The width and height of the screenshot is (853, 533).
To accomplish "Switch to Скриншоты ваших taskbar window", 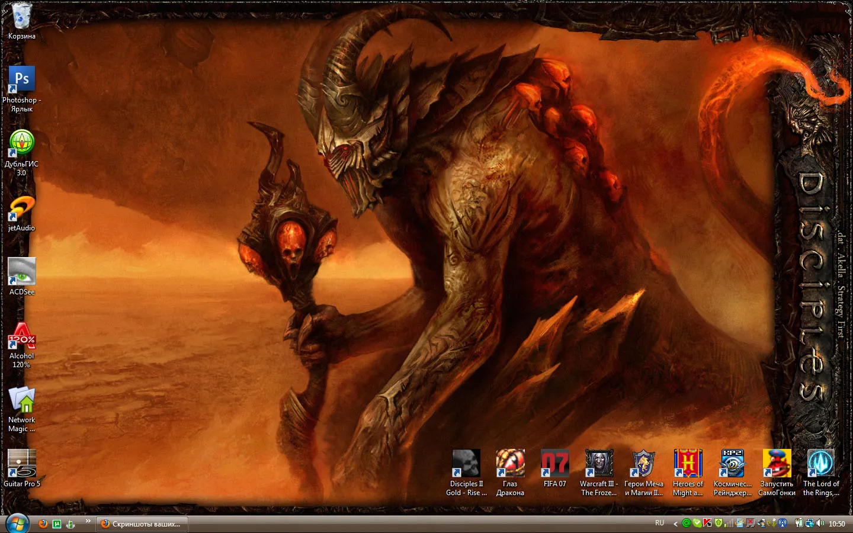I will 142,524.
